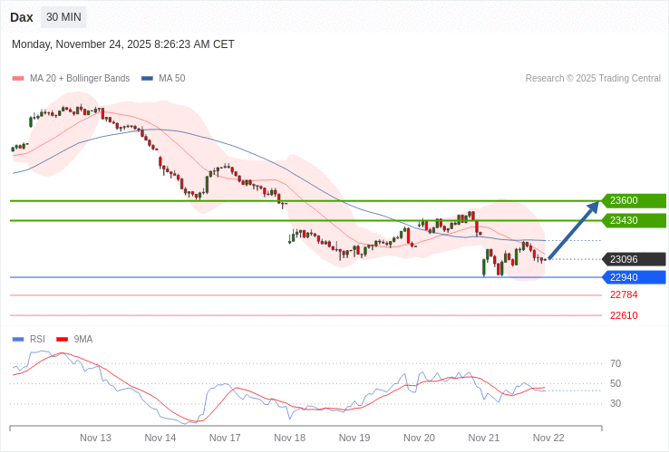The height and width of the screenshot is (453, 669).
Task: Click the dark 23096 current price tag
Action: tap(635, 259)
